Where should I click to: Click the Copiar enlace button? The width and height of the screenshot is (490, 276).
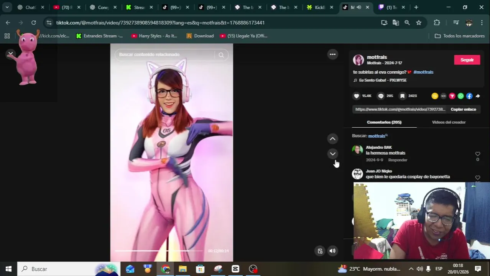[x=463, y=109]
